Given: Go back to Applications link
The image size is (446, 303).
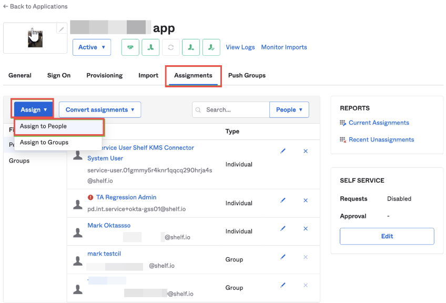Looking at the screenshot, I should pos(35,6).
